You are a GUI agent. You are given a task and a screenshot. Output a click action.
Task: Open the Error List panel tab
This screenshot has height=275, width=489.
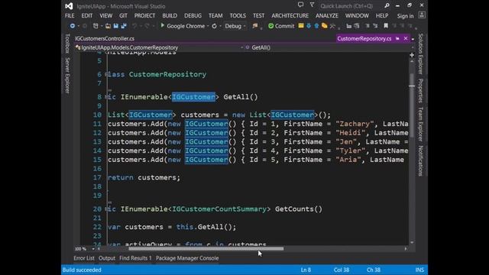pyautogui.click(x=84, y=258)
